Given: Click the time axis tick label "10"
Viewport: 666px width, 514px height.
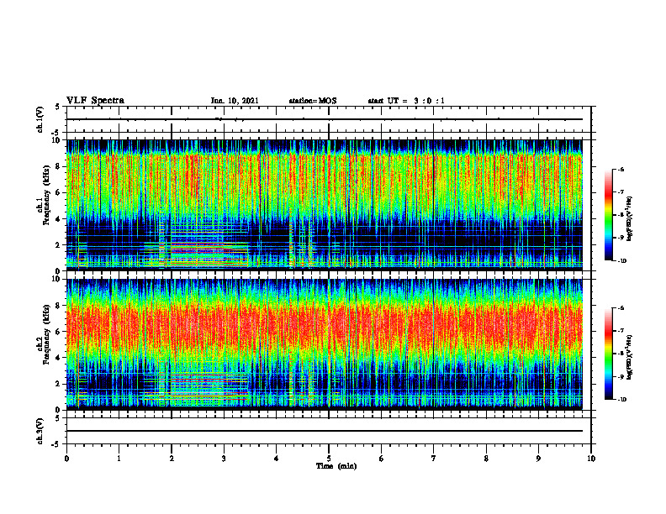Looking at the screenshot, I should pos(591,459).
